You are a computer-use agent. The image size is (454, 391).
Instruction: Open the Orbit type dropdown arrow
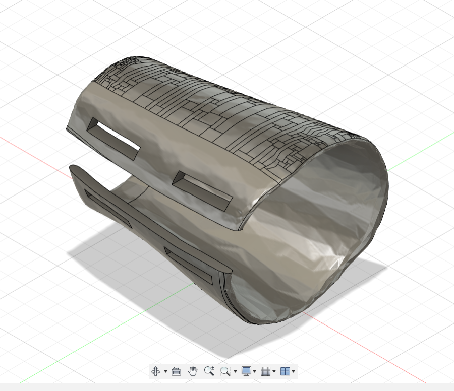click(165, 371)
